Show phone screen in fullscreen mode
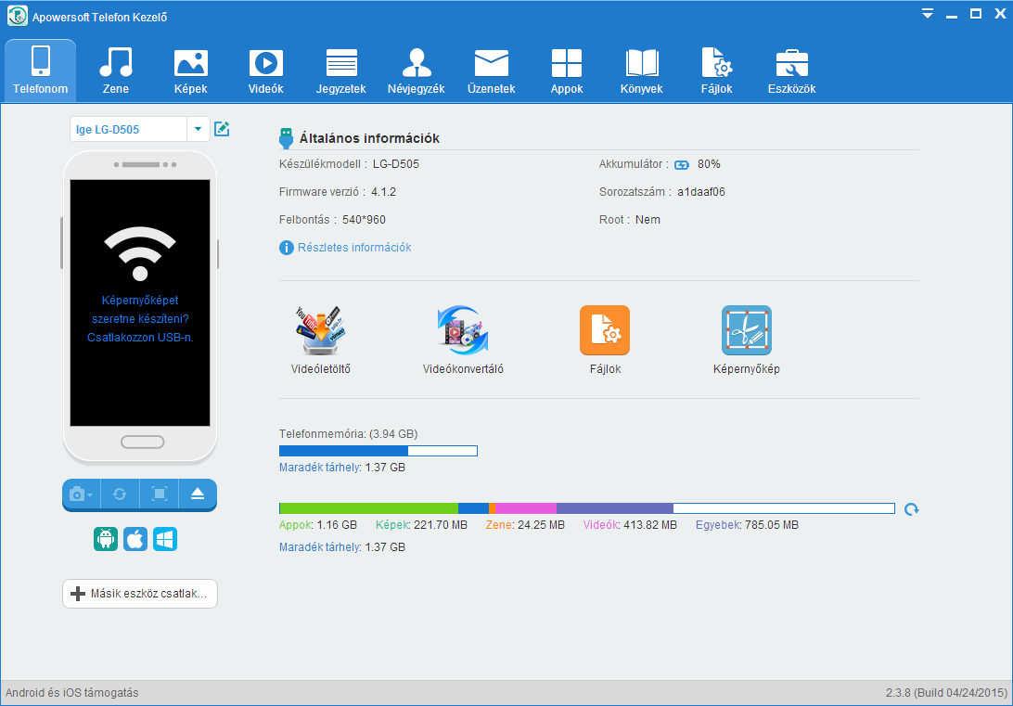 tap(159, 494)
